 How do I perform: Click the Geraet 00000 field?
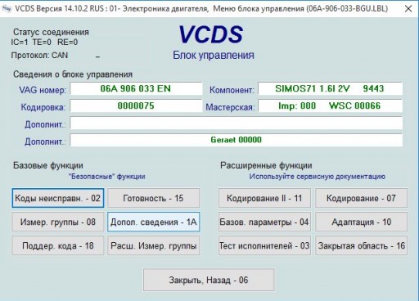pos(236,140)
